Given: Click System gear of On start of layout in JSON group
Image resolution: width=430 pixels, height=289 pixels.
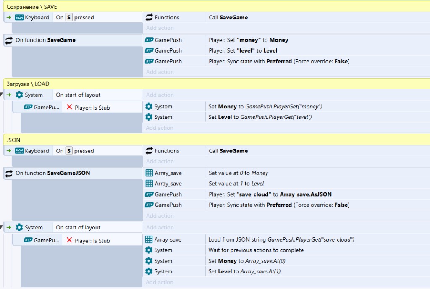Looking at the screenshot, I should click(19, 227).
